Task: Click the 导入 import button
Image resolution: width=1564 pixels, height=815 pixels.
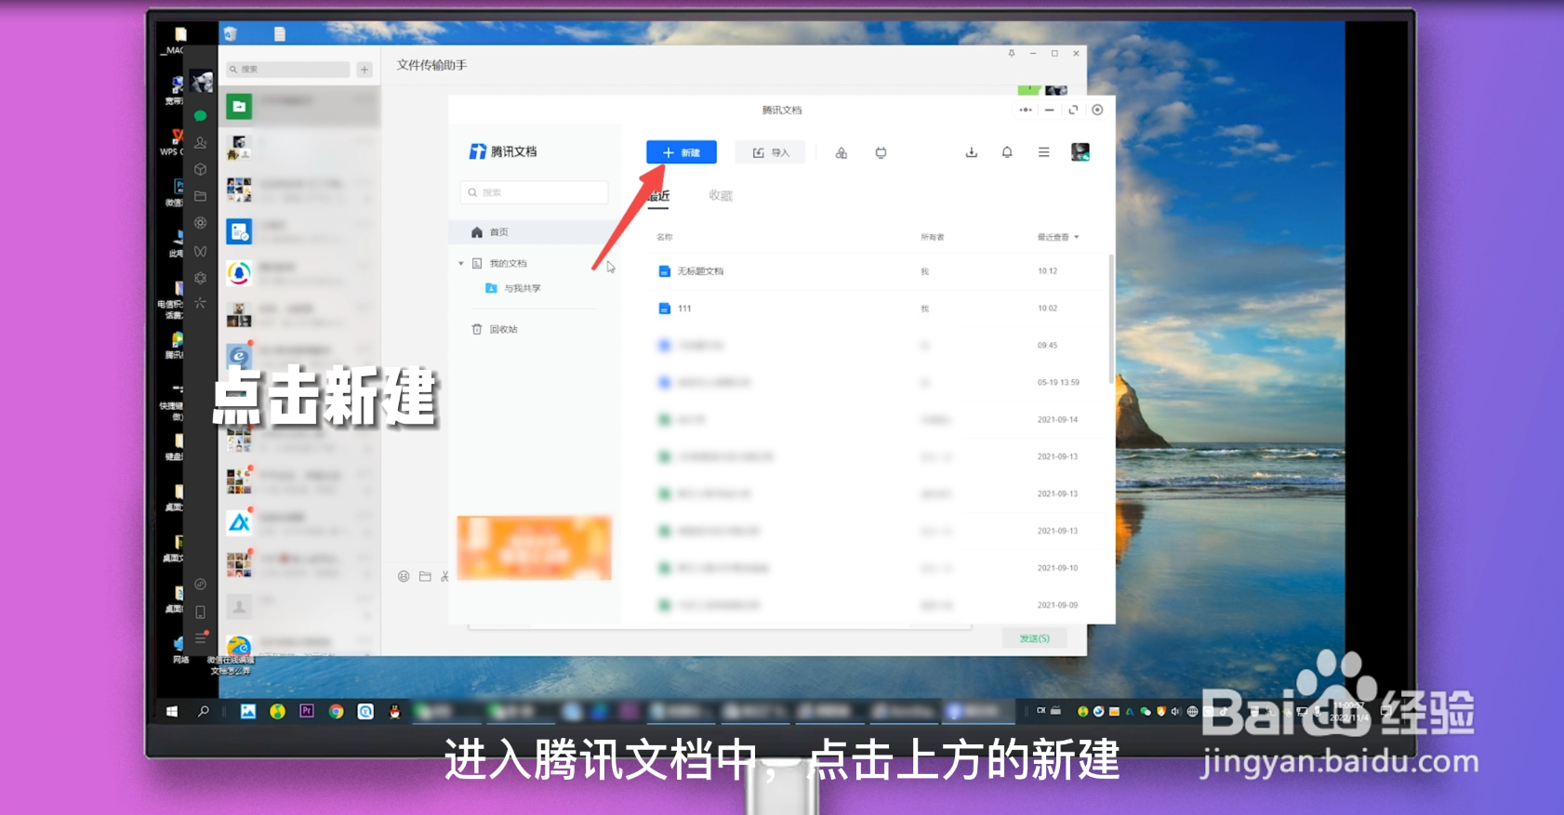Action: click(x=770, y=152)
